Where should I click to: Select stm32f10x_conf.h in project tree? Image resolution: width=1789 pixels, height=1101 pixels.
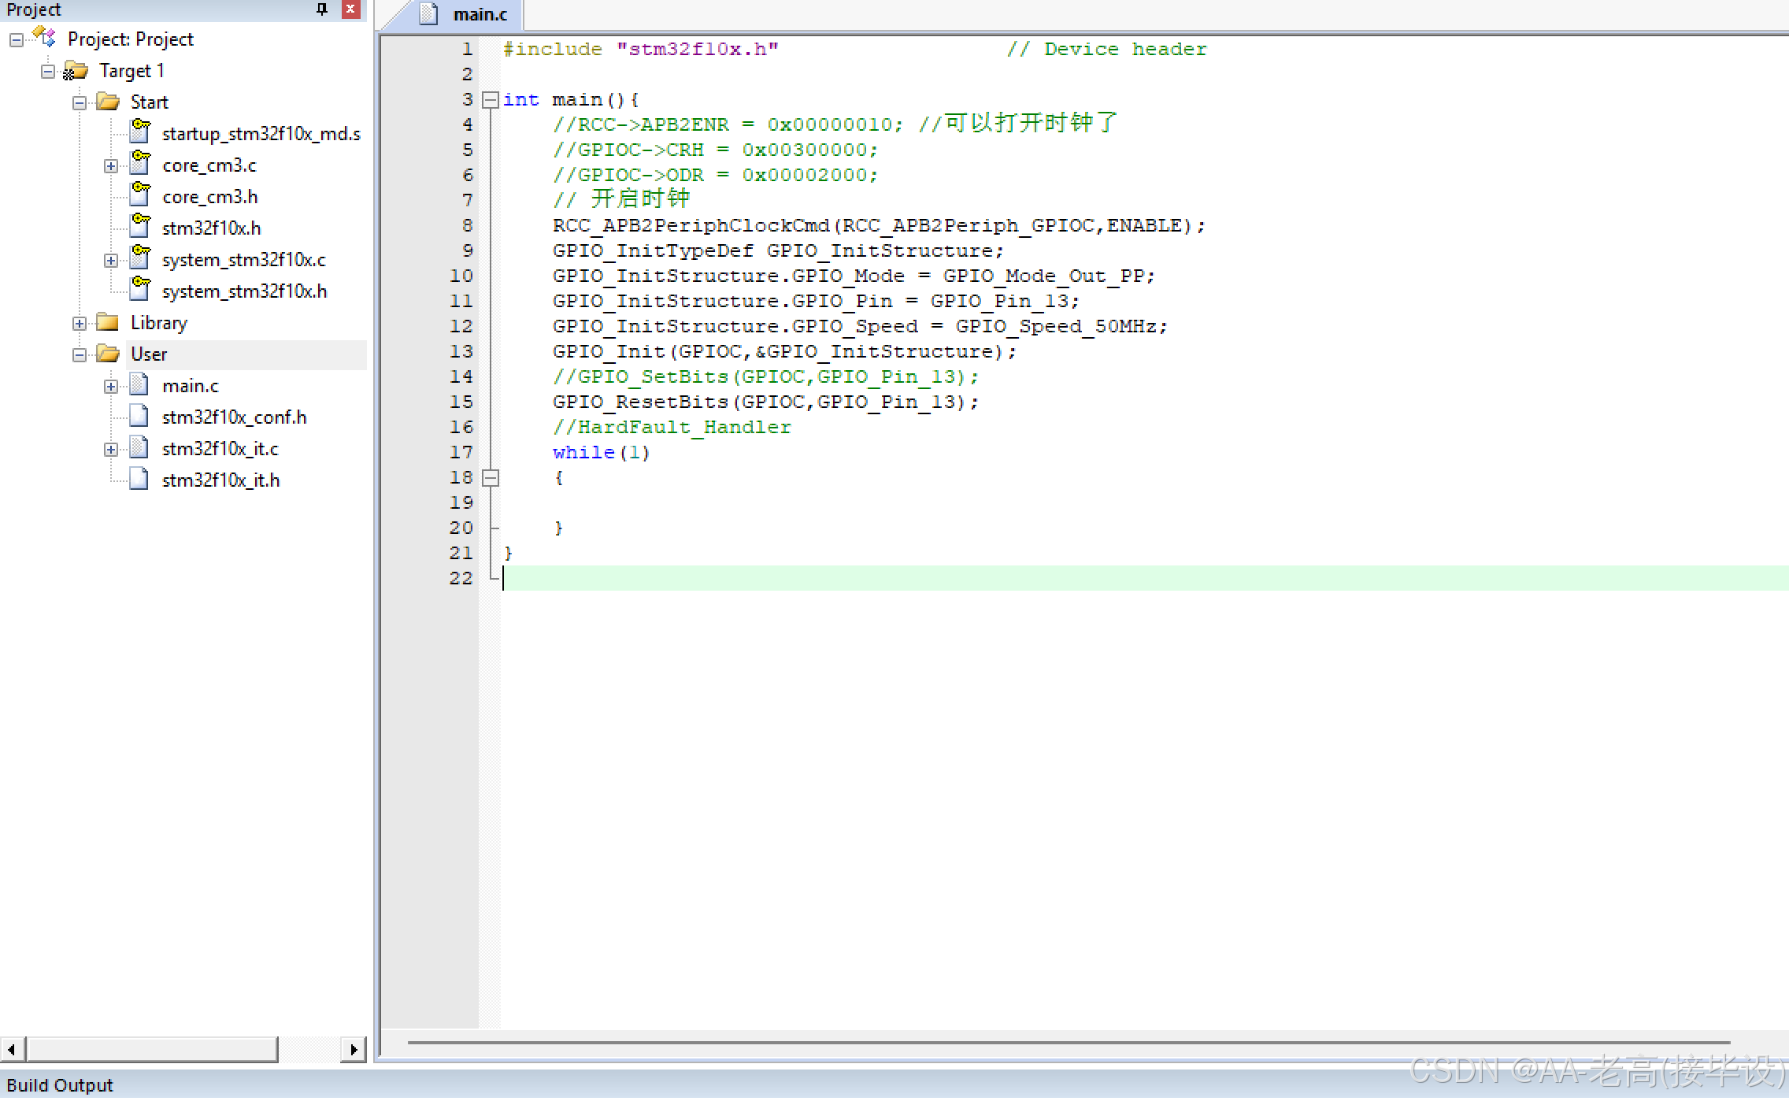tap(235, 417)
